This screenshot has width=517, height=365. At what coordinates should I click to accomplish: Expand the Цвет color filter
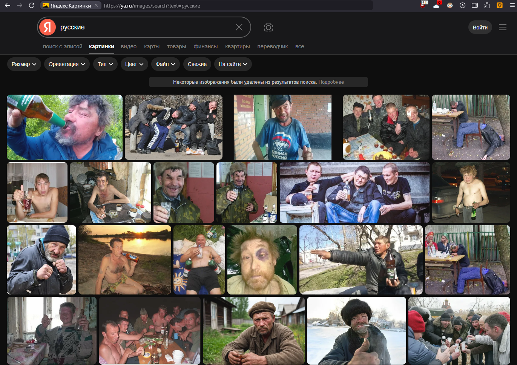[134, 64]
